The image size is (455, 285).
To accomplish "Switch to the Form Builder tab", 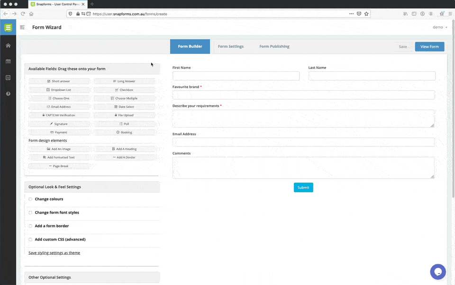I will point(190,46).
